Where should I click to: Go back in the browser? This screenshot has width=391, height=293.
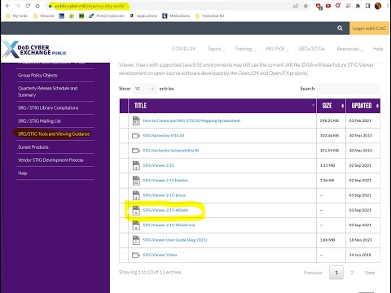click(x=8, y=6)
